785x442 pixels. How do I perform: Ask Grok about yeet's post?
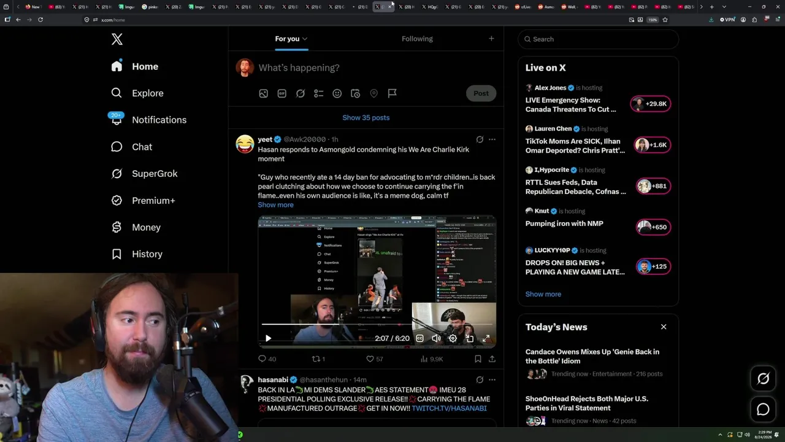[480, 139]
